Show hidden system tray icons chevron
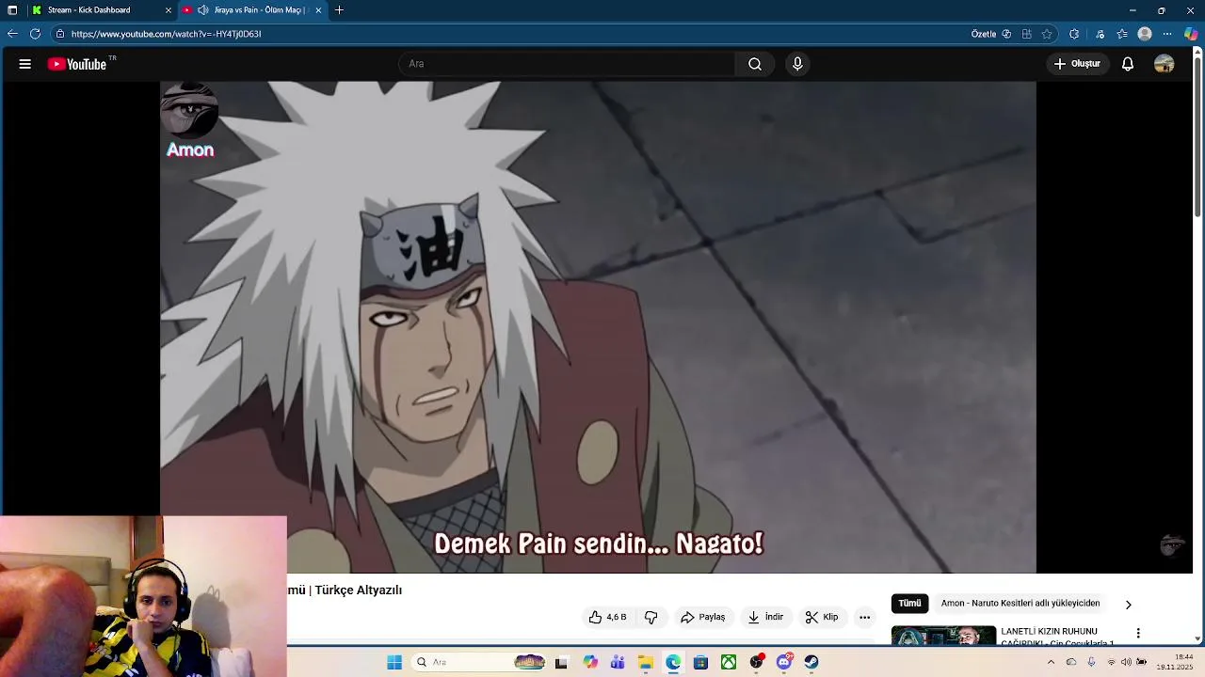The image size is (1205, 677). [x=1051, y=662]
